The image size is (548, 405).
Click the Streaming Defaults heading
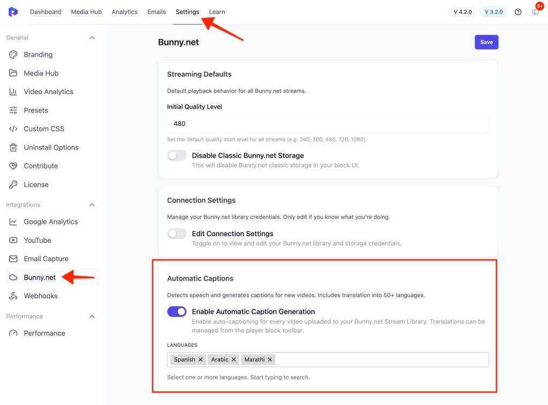click(x=199, y=74)
